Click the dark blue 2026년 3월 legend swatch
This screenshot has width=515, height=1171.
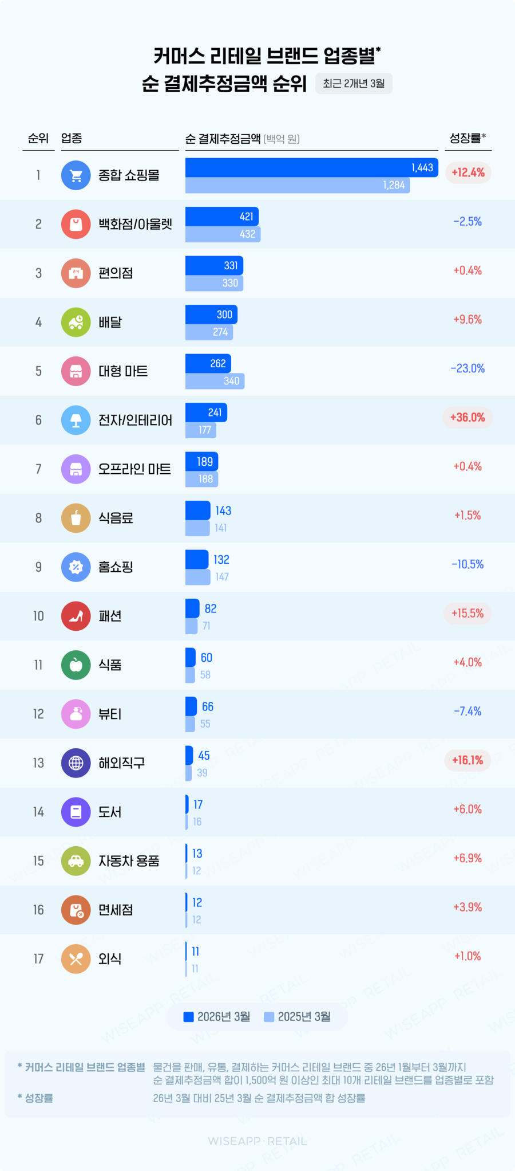(x=188, y=1017)
